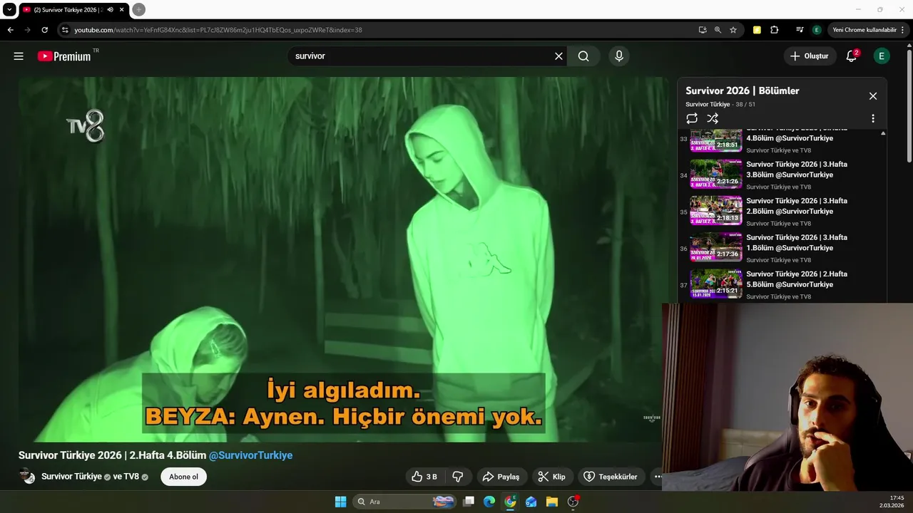Image resolution: width=913 pixels, height=513 pixels.
Task: Reload the page with refresh icon
Action: click(44, 30)
